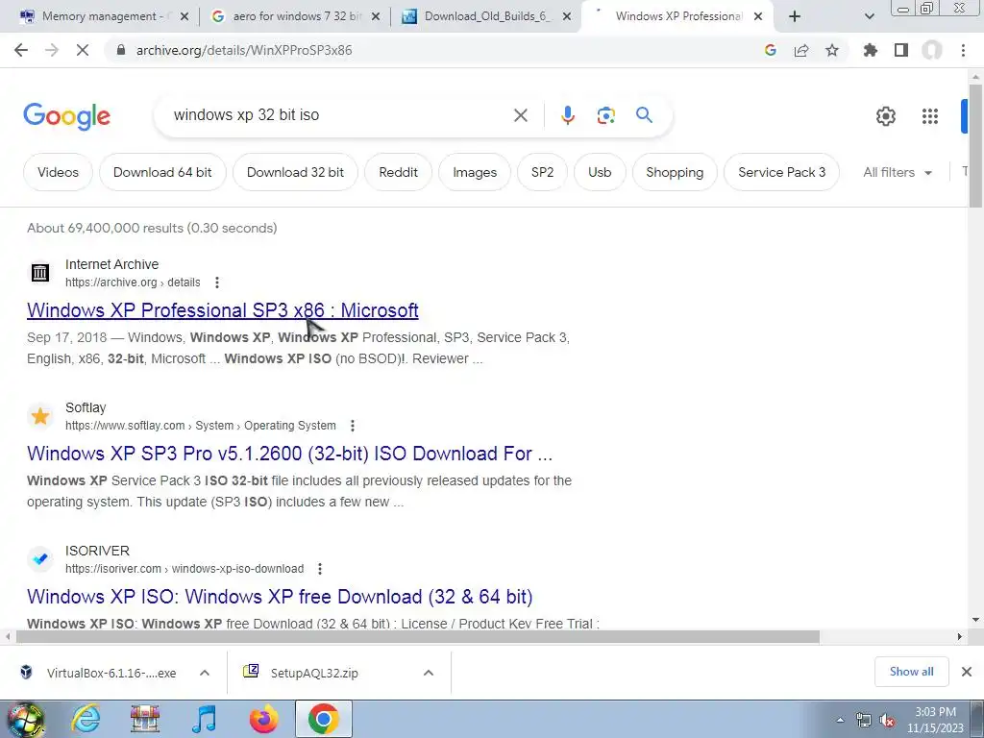Open clock and date in tray
The image size is (984, 738).
[935, 720]
